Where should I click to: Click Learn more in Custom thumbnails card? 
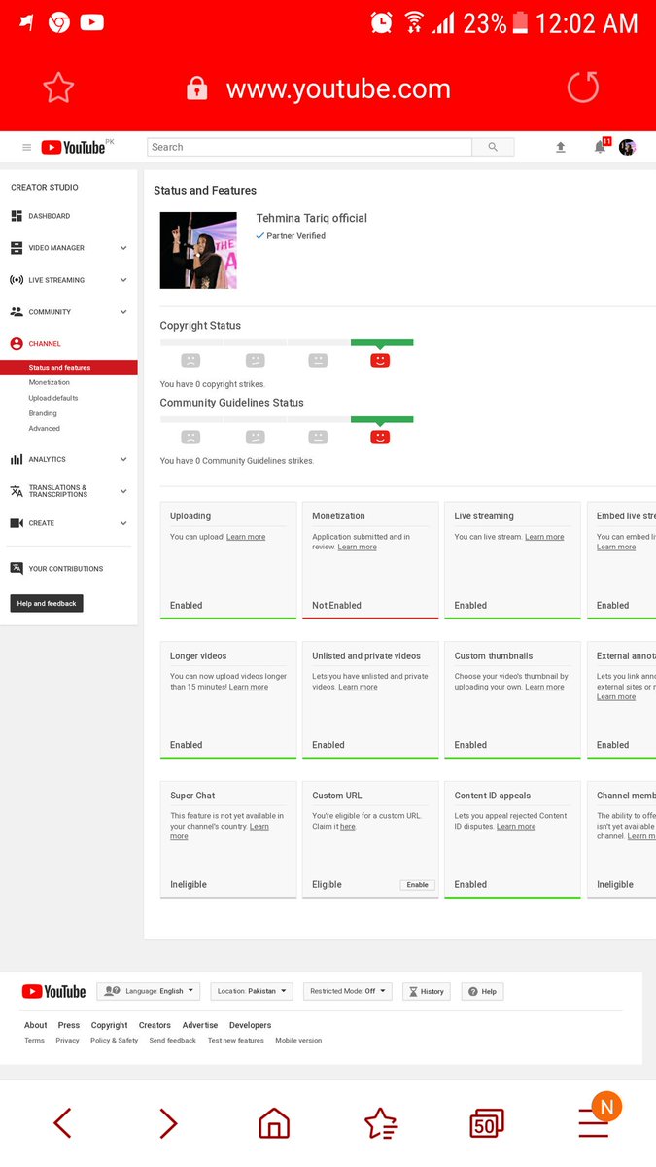pos(544,687)
